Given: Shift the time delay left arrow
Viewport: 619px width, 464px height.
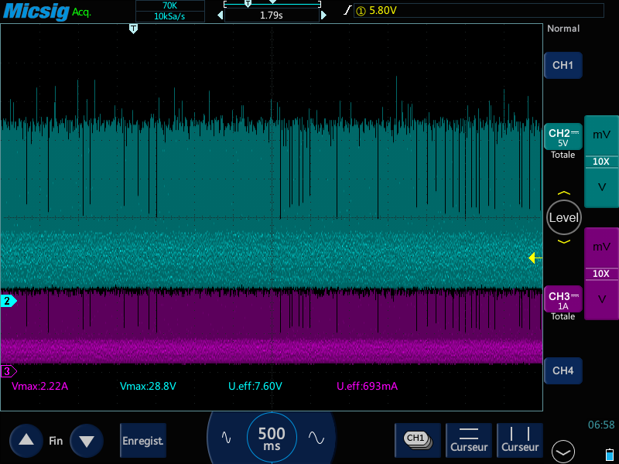Looking at the screenshot, I should [221, 15].
